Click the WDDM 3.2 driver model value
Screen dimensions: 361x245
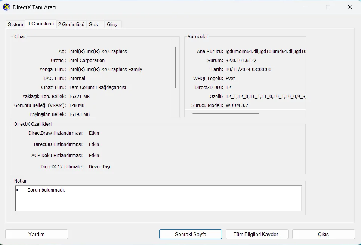237,105
